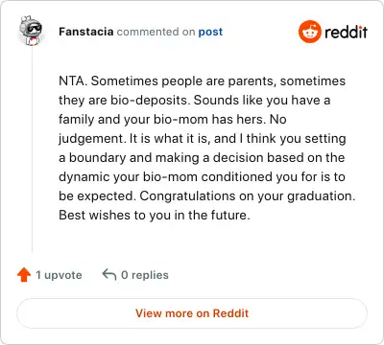Click the word "bio-deposits" in the comment
This screenshot has width=384, height=345.
click(151, 101)
